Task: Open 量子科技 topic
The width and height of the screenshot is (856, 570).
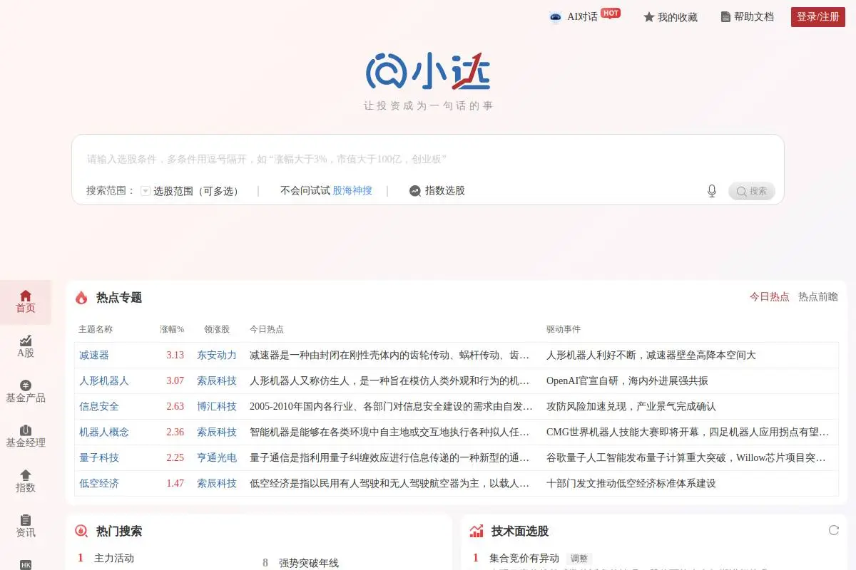Action: 99,457
